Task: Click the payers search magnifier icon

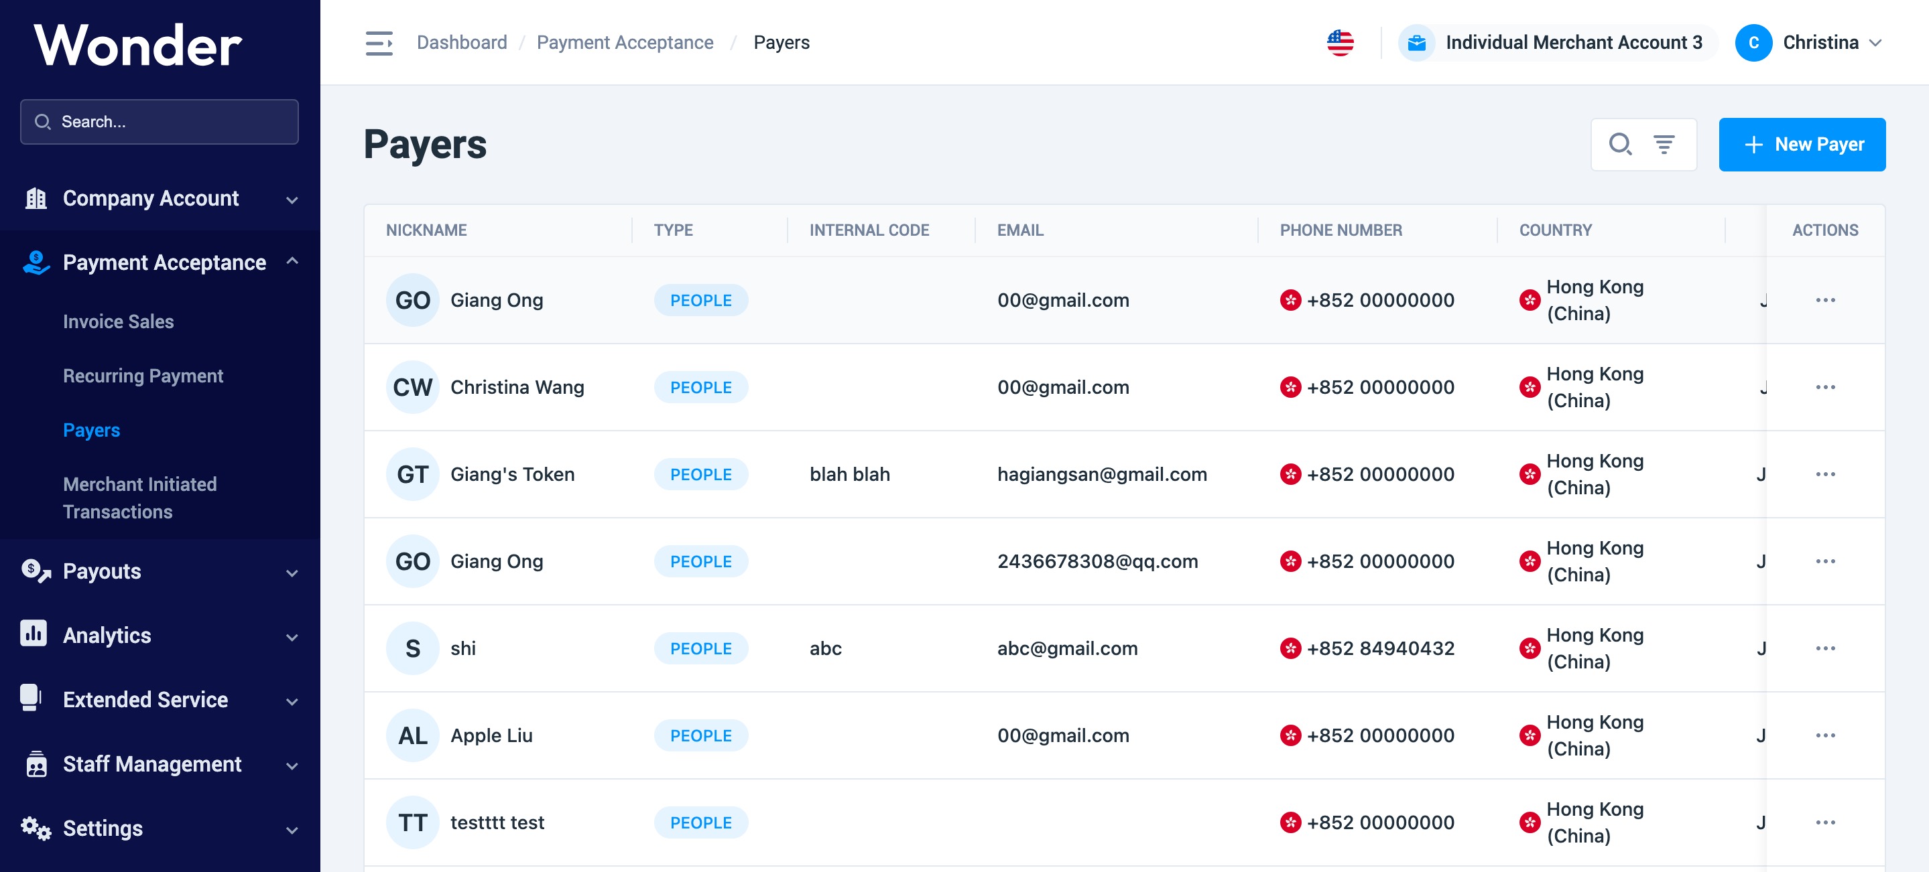Action: click(x=1620, y=144)
